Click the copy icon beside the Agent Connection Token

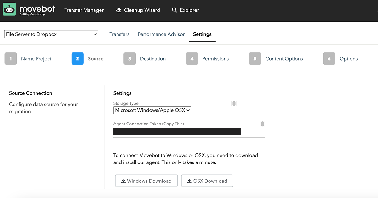coord(262,124)
